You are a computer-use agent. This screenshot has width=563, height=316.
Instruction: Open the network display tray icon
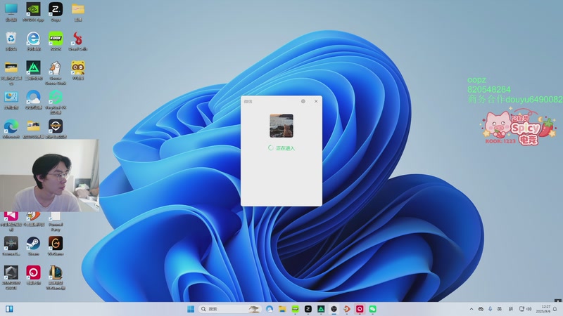coord(521,309)
